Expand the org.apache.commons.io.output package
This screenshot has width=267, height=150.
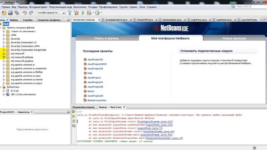[4, 83]
